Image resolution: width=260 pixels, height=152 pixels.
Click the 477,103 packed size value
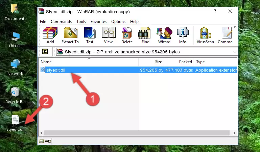pos(179,70)
